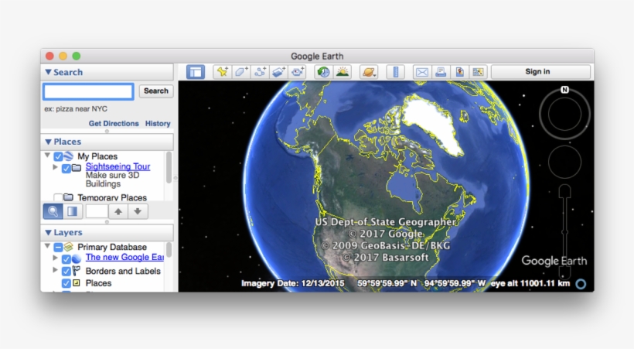Image resolution: width=634 pixels, height=349 pixels.
Task: Click the Print icon
Action: pyautogui.click(x=441, y=72)
